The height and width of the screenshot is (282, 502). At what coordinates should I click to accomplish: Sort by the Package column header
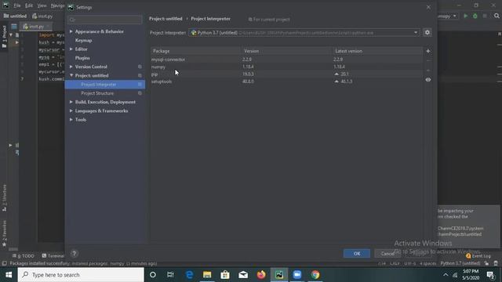(x=196, y=51)
